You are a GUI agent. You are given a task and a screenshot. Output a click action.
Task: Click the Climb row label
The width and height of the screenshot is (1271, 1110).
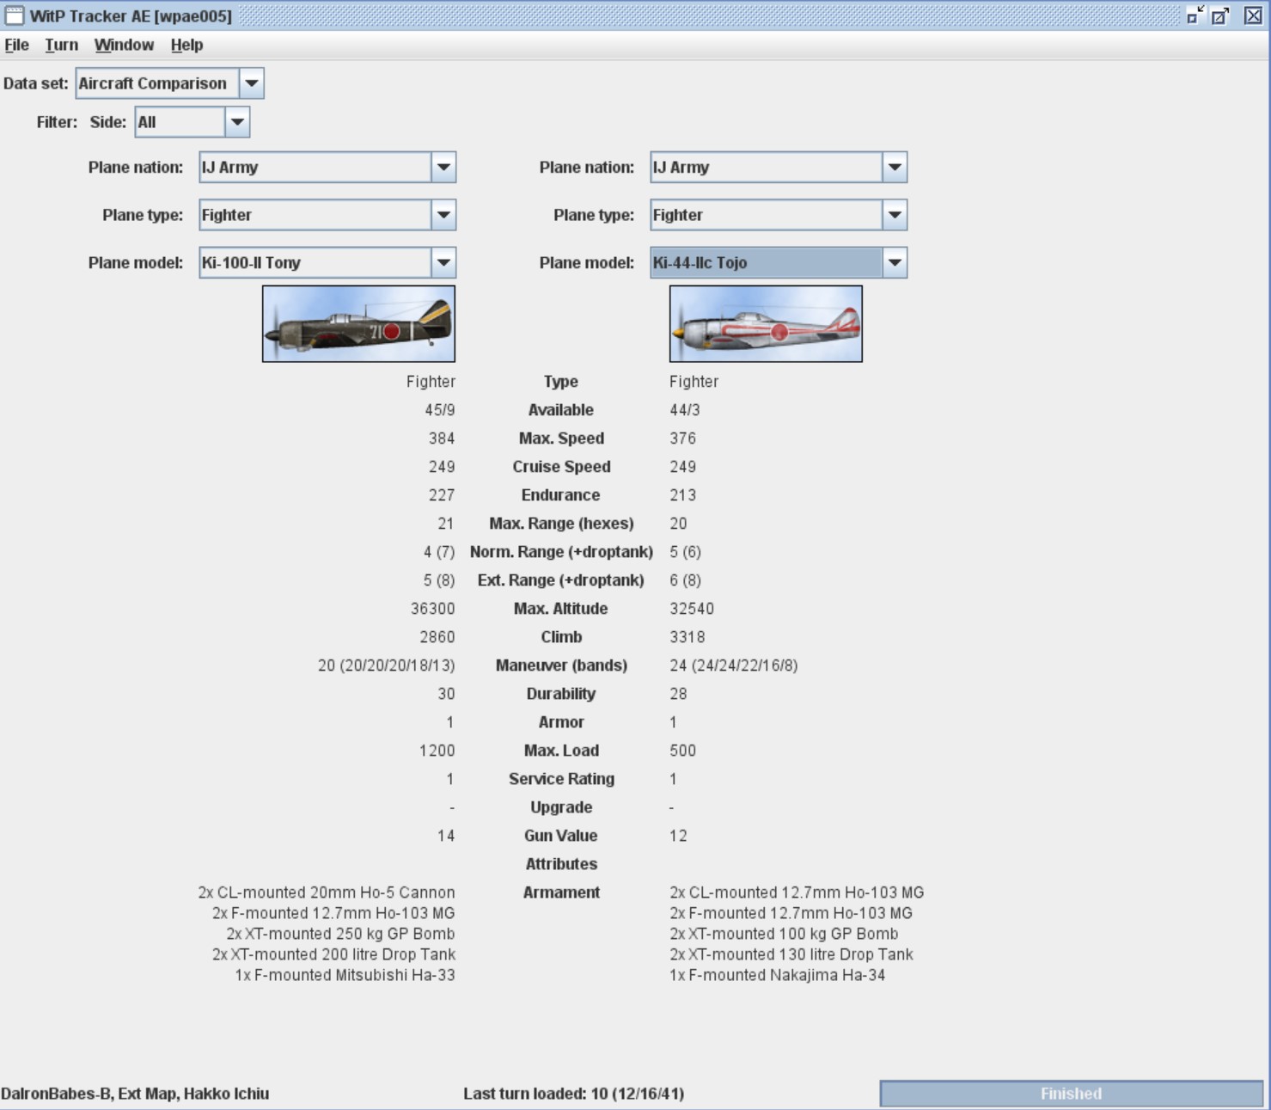click(x=561, y=637)
